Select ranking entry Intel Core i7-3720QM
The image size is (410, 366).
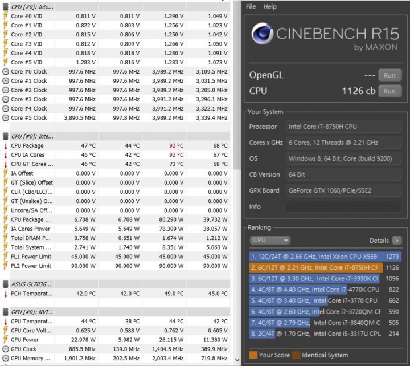pos(325,311)
